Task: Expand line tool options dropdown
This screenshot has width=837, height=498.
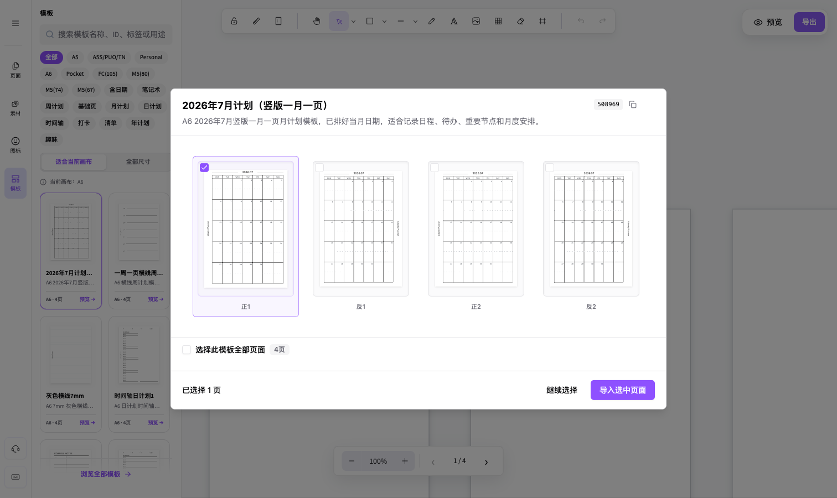Action: (x=415, y=22)
